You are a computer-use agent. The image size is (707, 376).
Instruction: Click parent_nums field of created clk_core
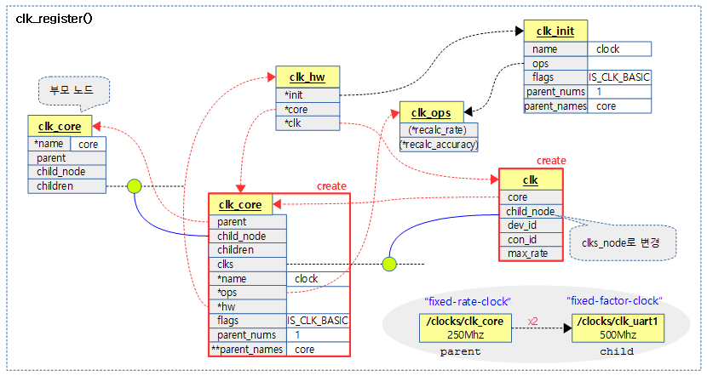pos(248,335)
